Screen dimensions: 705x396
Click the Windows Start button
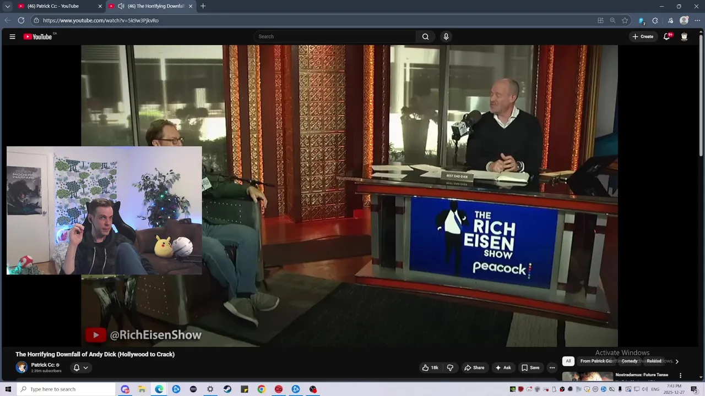[x=8, y=389]
